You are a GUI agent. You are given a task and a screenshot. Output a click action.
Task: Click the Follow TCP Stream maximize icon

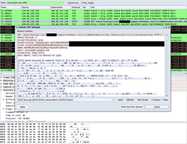click(x=167, y=27)
